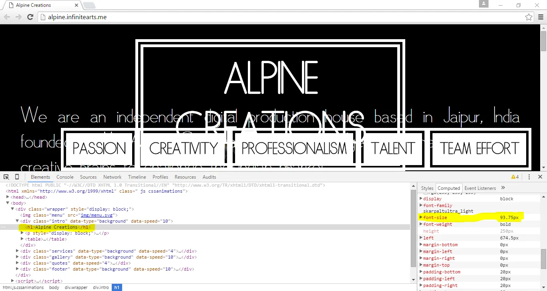Open the Chrome hamburger menu

tap(541, 17)
